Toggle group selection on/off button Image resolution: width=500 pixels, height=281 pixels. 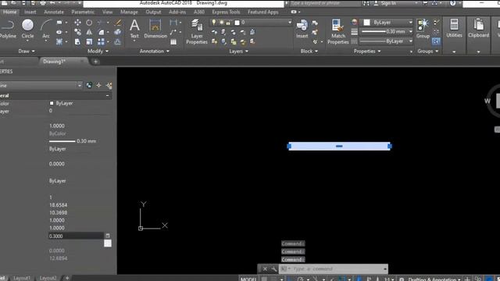(436, 41)
